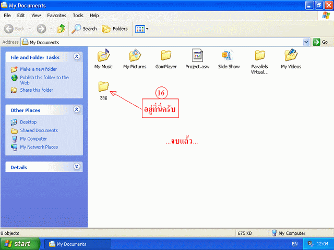Go to Desktop in Other Places
The height and width of the screenshot is (250, 334).
(x=28, y=122)
